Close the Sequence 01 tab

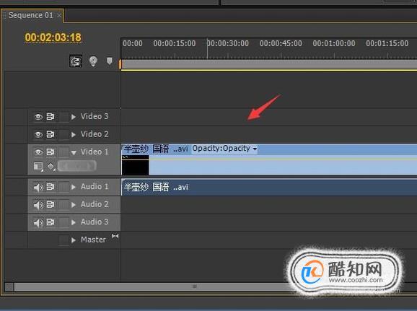pyautogui.click(x=59, y=15)
